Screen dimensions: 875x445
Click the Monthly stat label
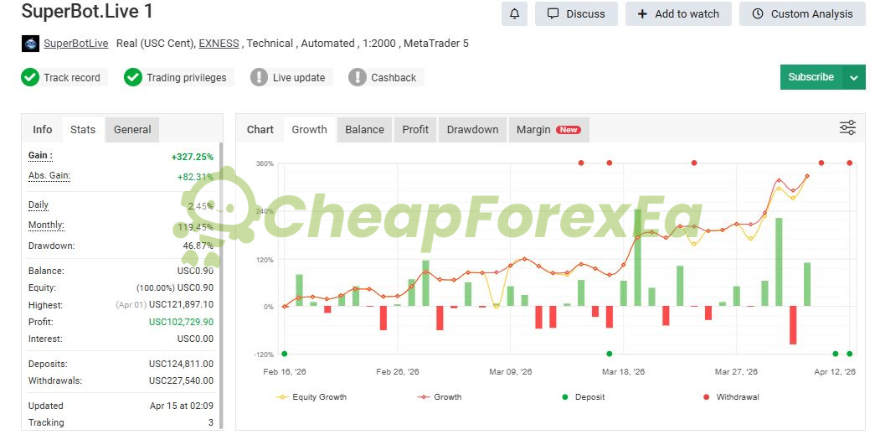pyautogui.click(x=46, y=225)
